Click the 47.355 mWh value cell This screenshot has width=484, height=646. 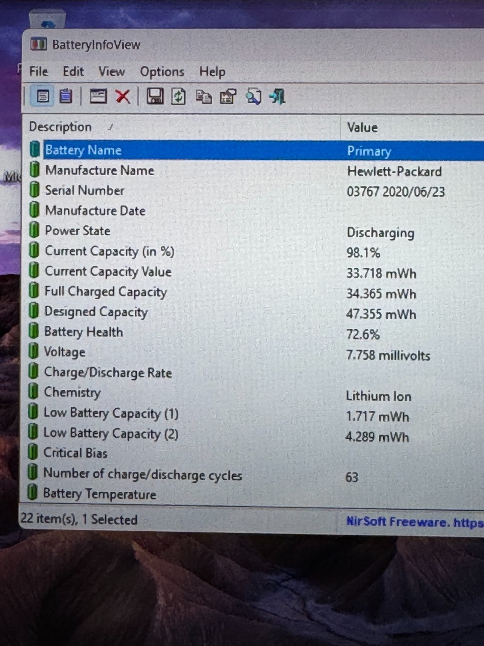(x=381, y=315)
